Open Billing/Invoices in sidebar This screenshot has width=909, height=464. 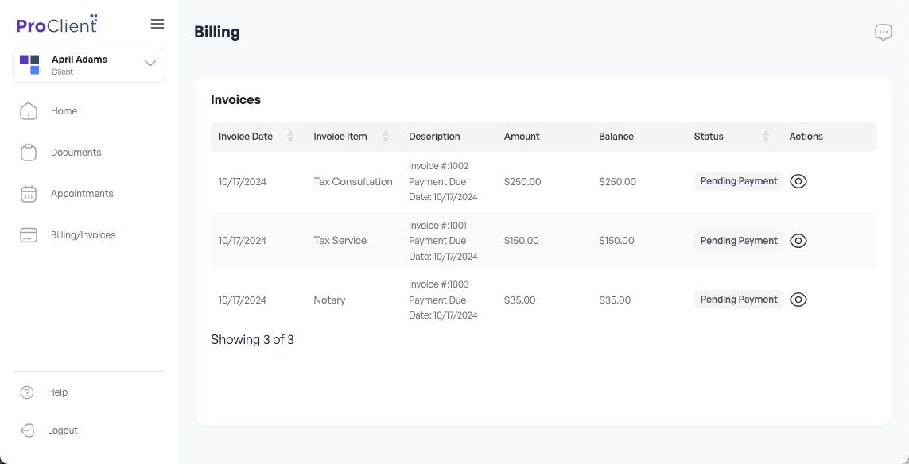point(83,235)
